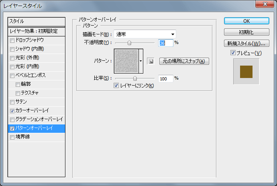
Task: Click the gray pattern thumbnail
Action: click(x=126, y=61)
